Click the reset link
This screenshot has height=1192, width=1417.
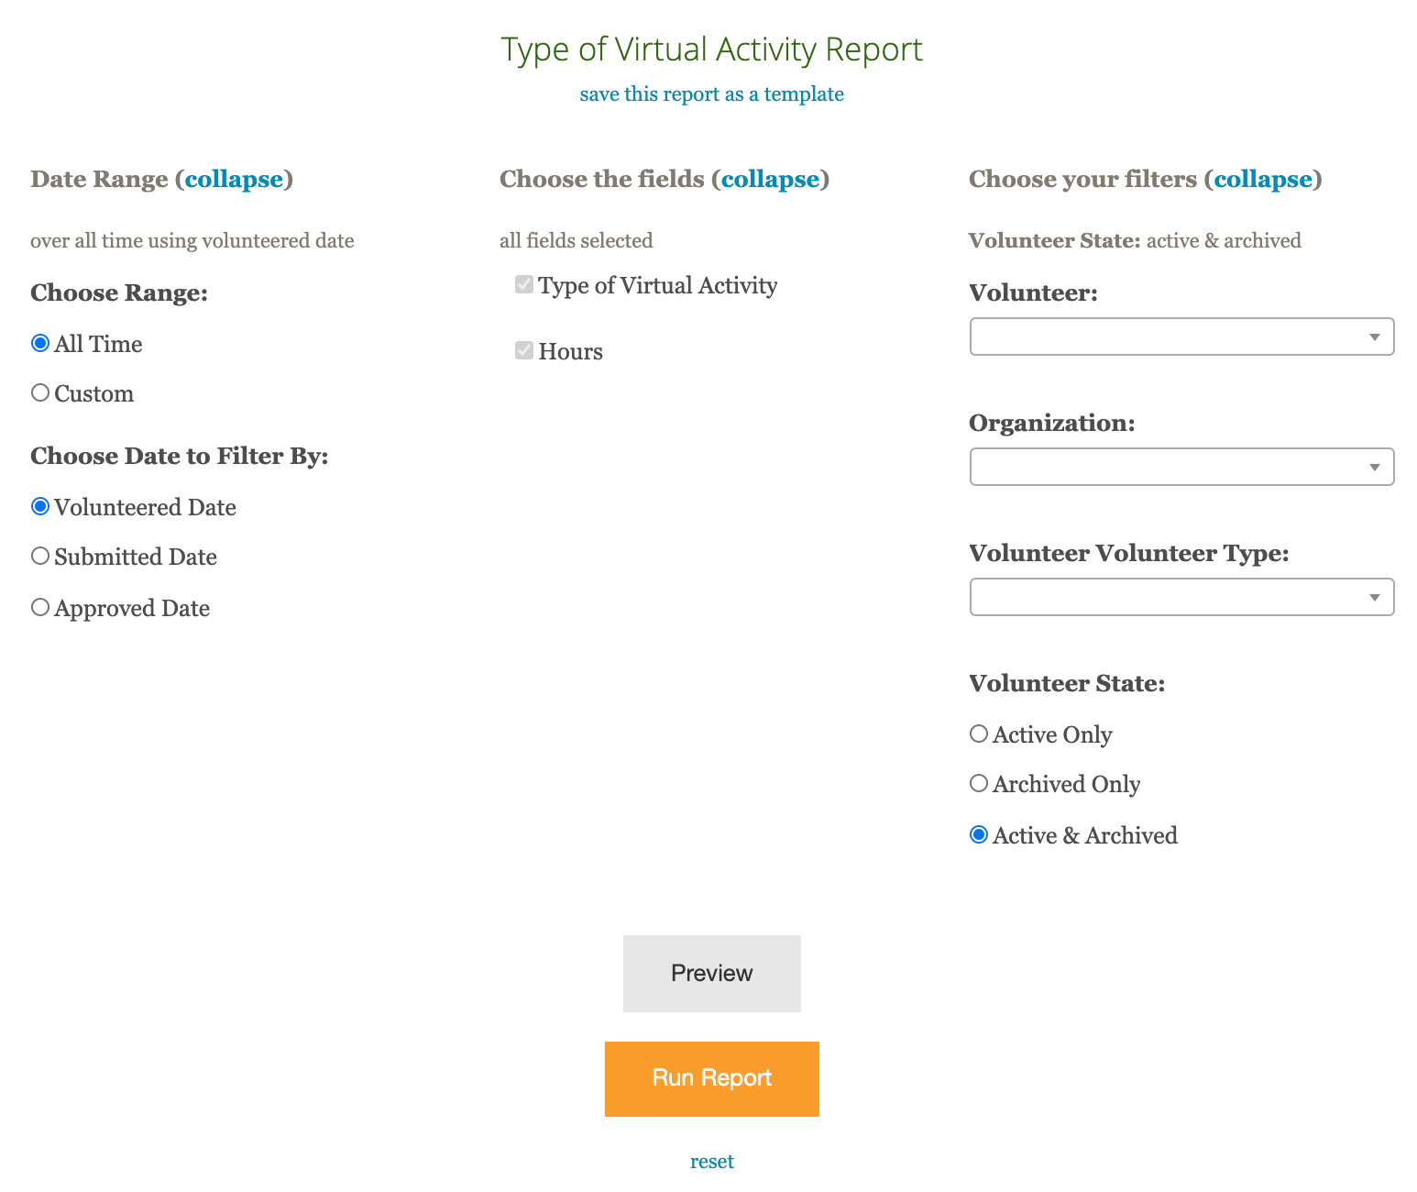[x=712, y=1162]
